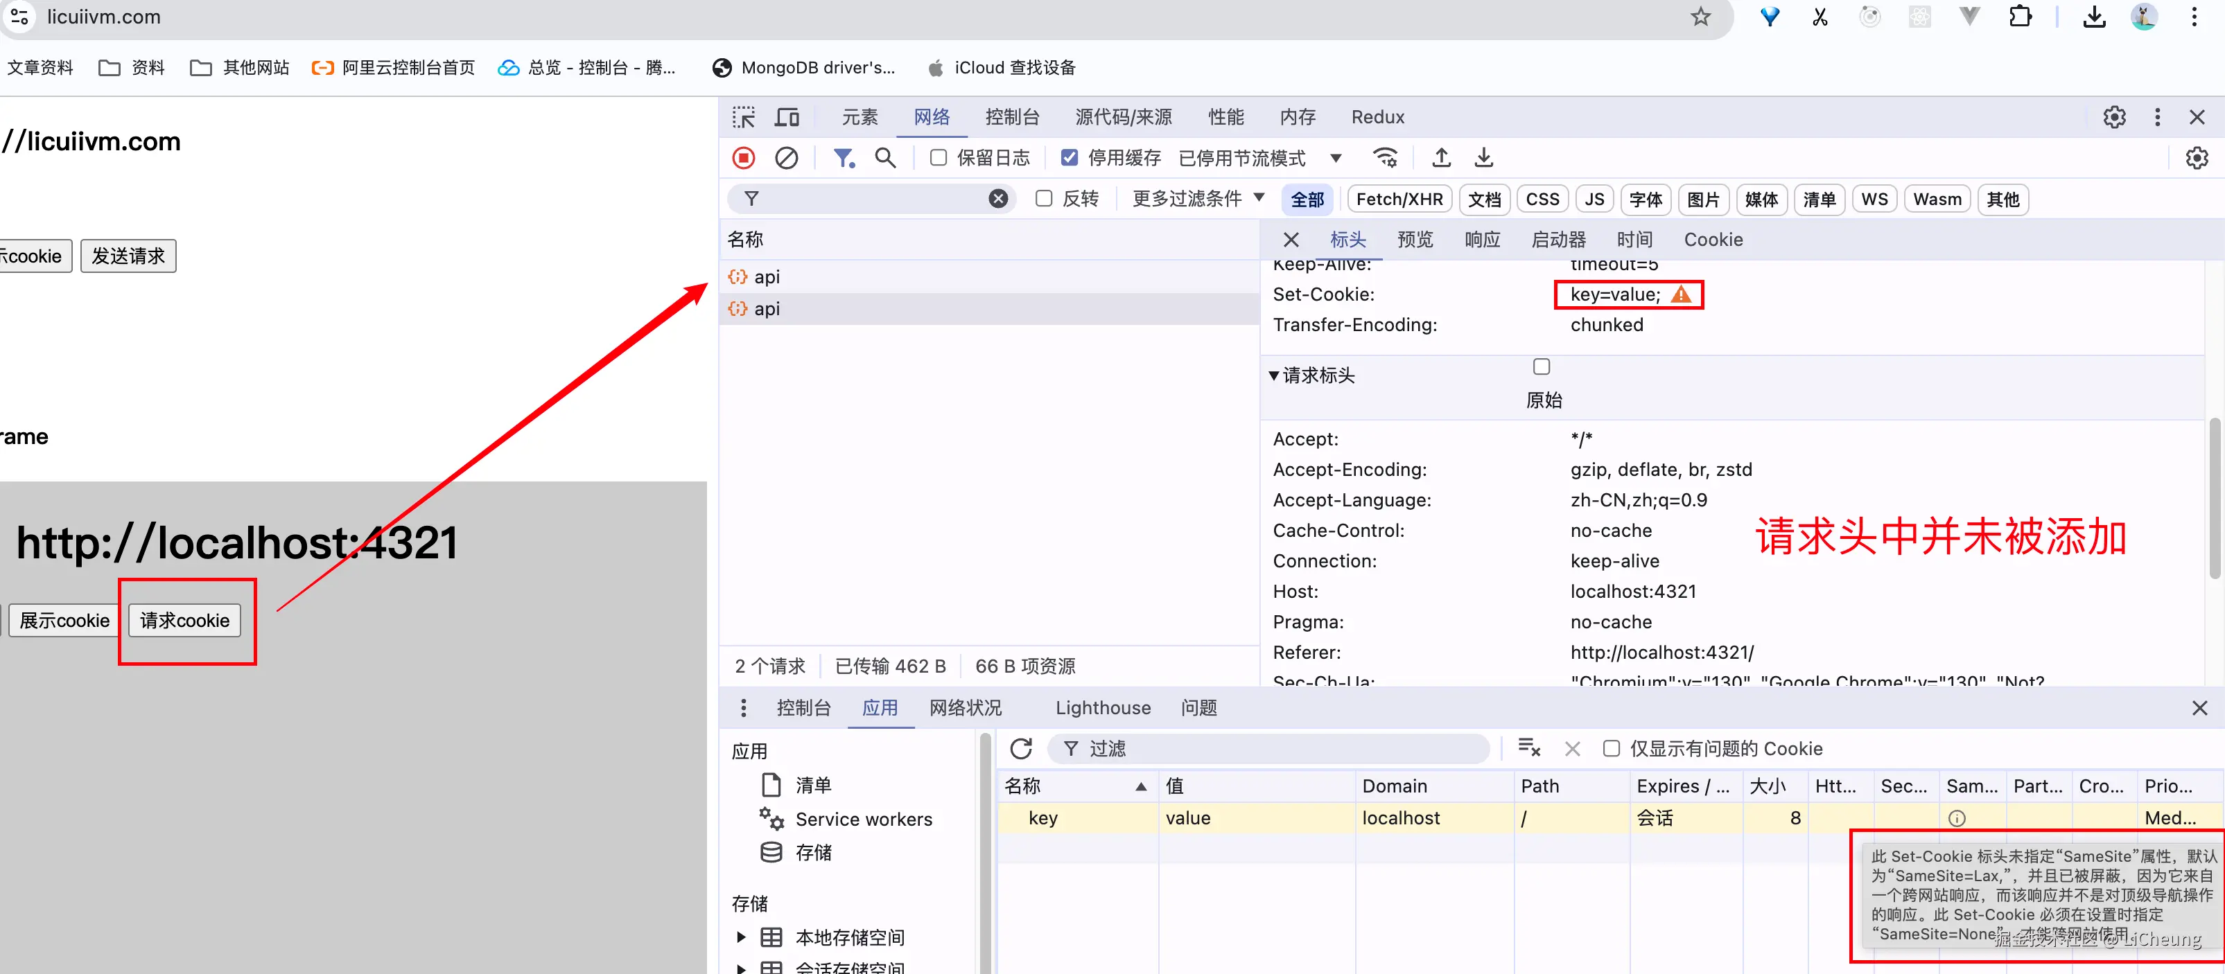This screenshot has height=974, width=2225.
Task: Toggle the device toolbar icon
Action: (787, 116)
